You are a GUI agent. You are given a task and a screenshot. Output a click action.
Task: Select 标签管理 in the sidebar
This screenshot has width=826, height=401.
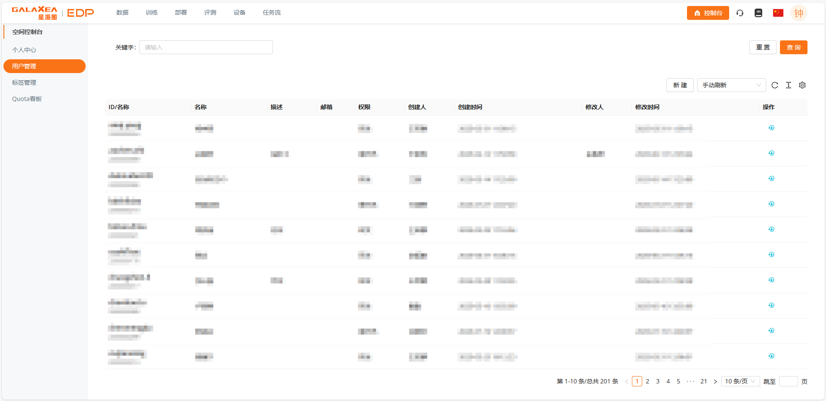(x=24, y=83)
